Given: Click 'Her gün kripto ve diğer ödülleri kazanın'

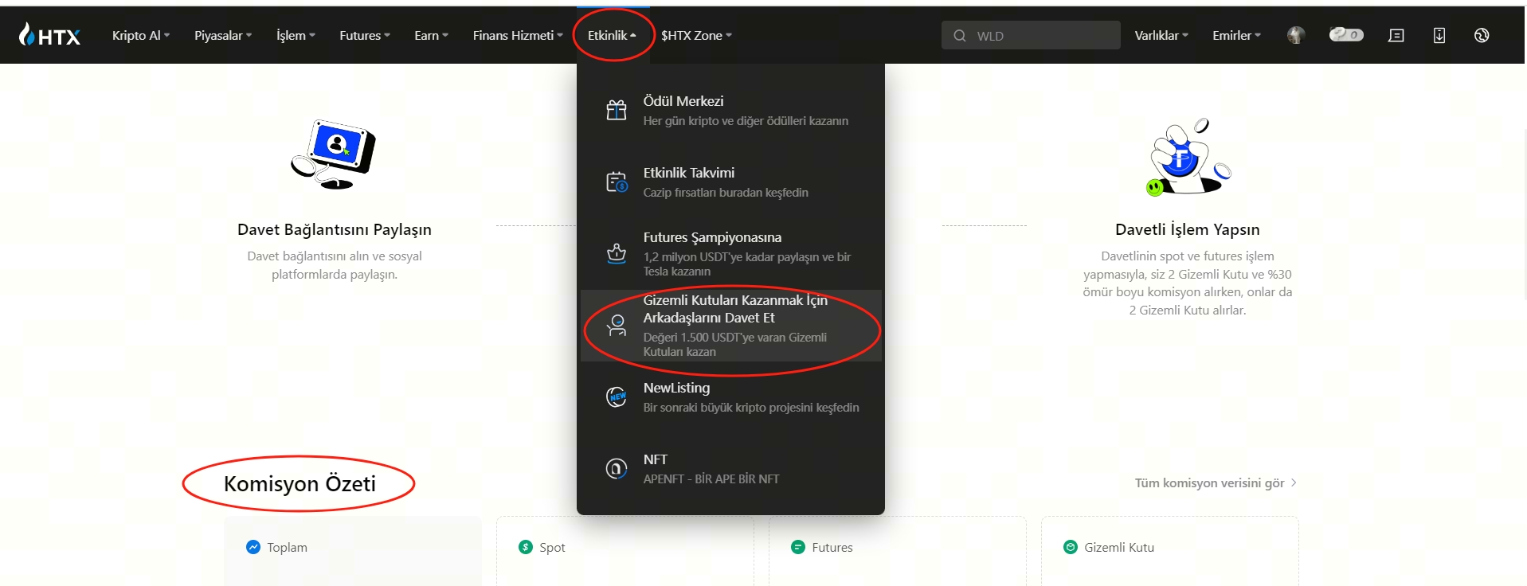Looking at the screenshot, I should click(746, 121).
